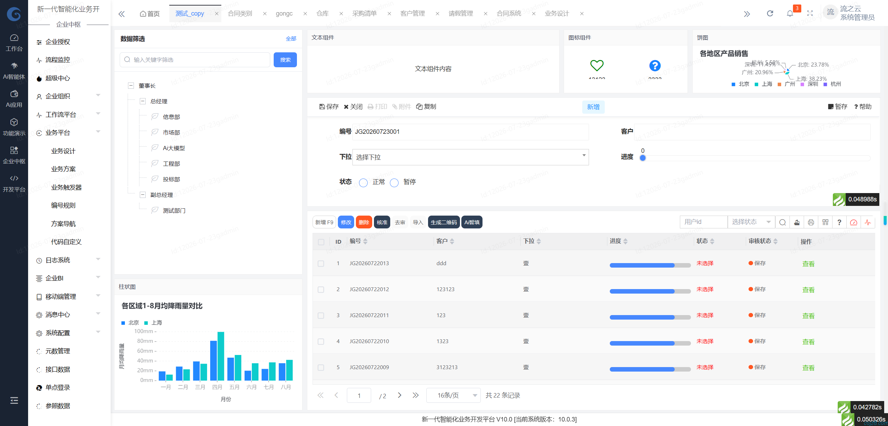The height and width of the screenshot is (426, 888).
Task: Click the 进度 slider handle
Action: click(643, 158)
